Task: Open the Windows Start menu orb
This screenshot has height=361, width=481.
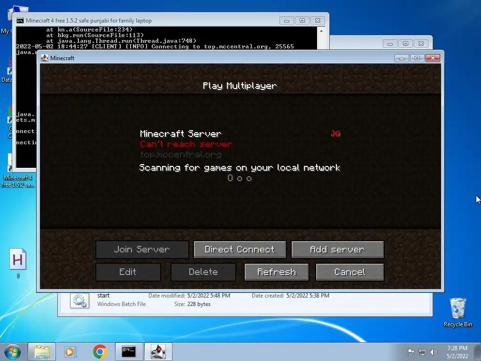Action: (13, 352)
